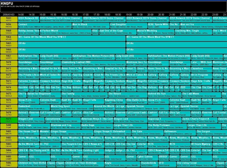Click the 19:00 time header
Screen dimensions: 227x168
(x=129, y=15)
